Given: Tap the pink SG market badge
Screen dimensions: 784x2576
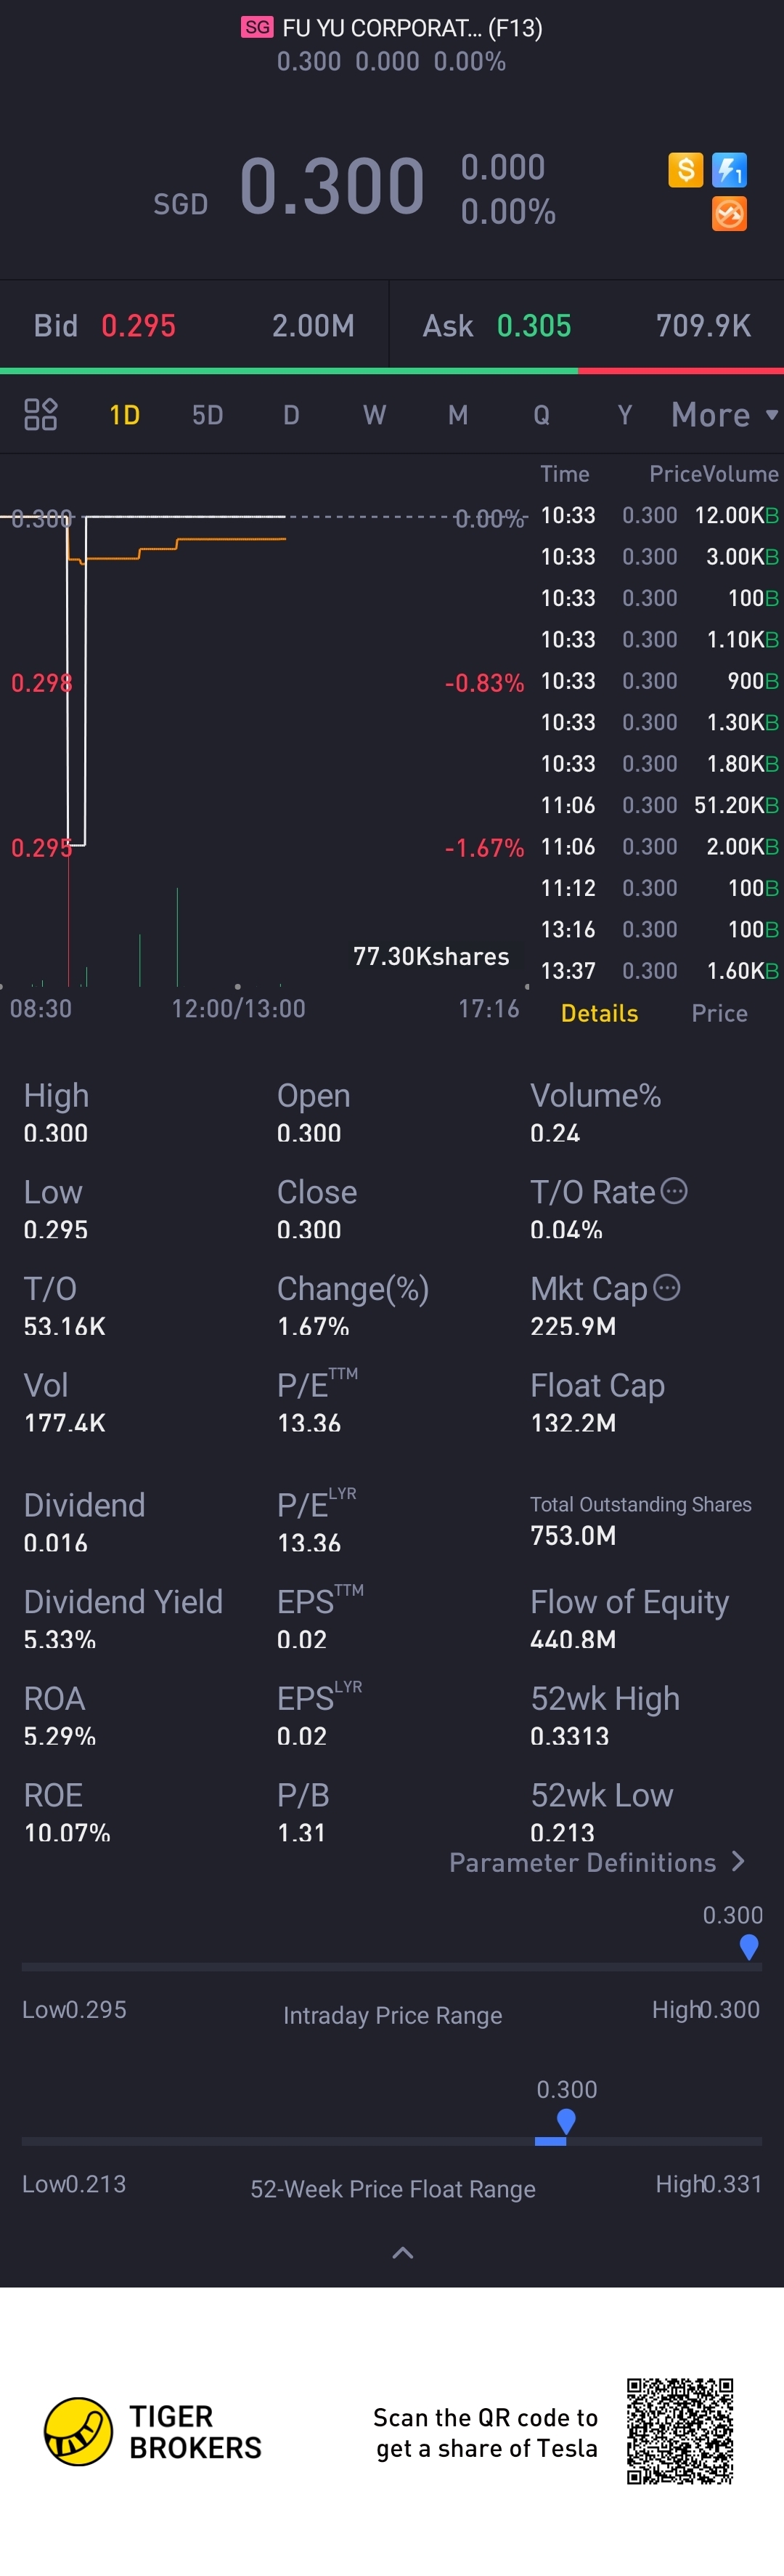Looking at the screenshot, I should click(257, 27).
